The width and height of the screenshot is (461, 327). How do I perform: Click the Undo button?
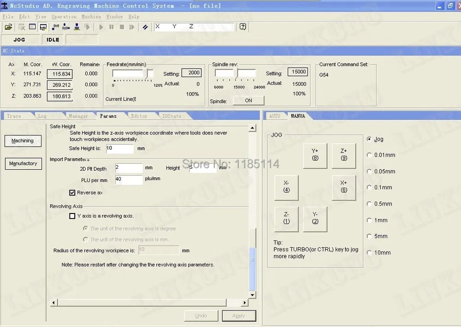point(201,316)
